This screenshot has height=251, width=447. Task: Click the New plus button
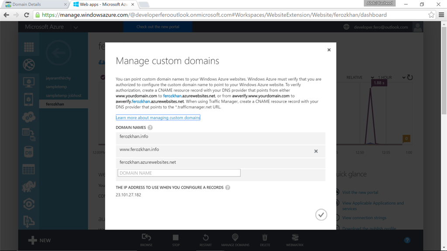pyautogui.click(x=39, y=241)
